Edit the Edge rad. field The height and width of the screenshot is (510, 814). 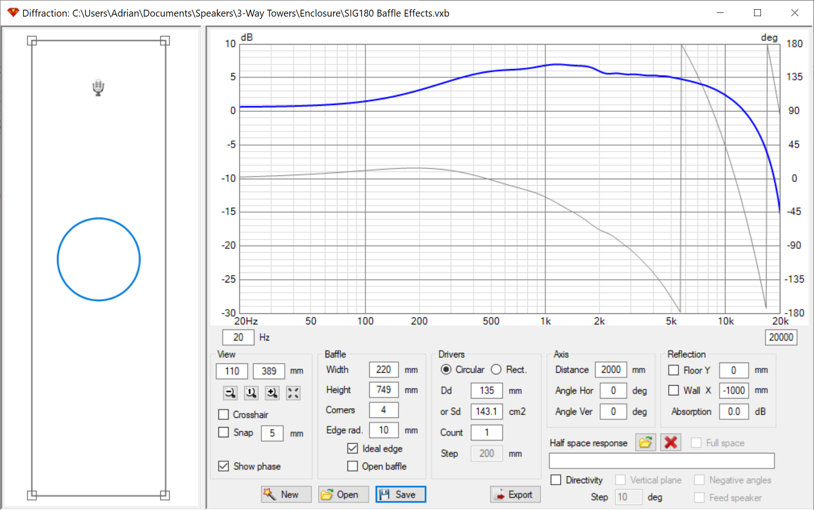coord(383,430)
